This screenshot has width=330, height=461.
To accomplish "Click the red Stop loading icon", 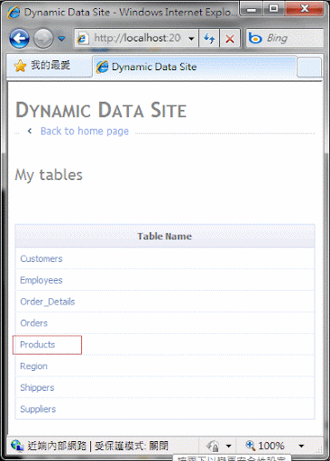I will point(230,38).
